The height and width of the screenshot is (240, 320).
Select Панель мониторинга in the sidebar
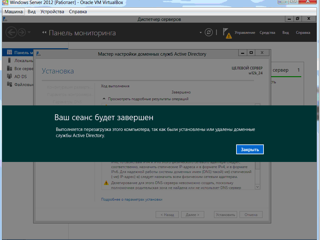pos(18,53)
